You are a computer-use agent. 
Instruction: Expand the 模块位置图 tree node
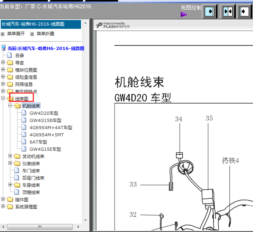pos(3,70)
